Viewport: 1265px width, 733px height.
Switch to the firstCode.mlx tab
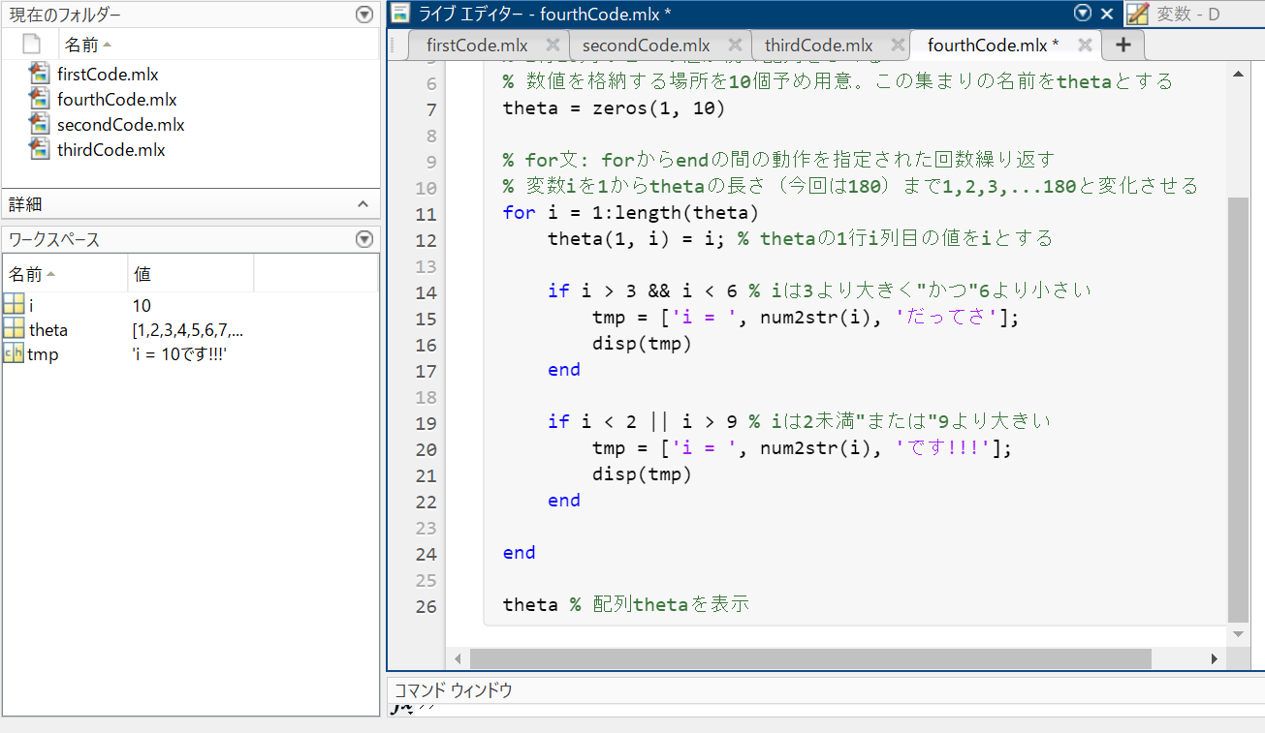click(x=476, y=46)
